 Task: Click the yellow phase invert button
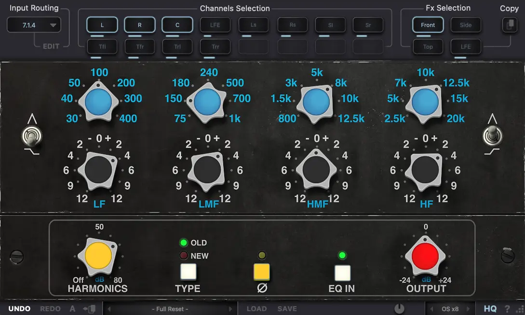coord(262,272)
